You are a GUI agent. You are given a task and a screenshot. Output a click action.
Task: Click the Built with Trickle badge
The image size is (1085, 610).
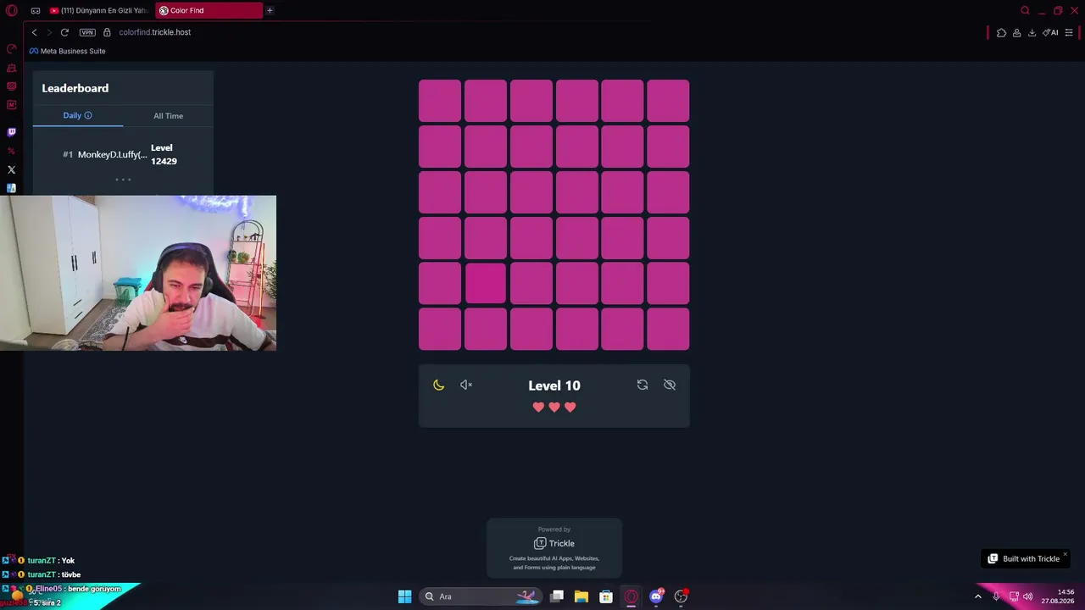(1024, 559)
